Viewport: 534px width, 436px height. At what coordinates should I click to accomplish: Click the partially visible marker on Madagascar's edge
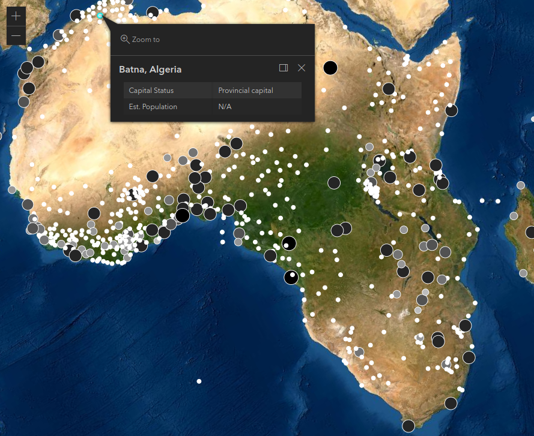click(530, 232)
